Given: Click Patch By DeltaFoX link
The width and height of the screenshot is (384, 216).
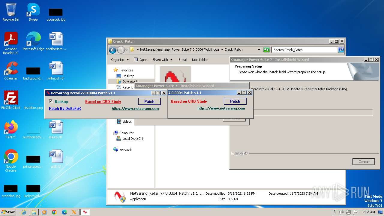Looking at the screenshot, I should (65, 109).
